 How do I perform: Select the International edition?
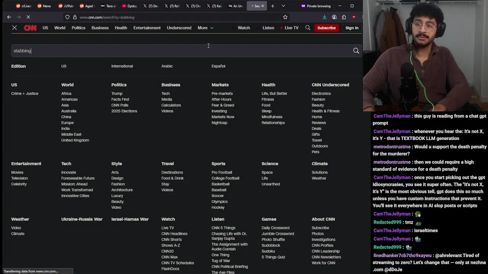click(122, 66)
